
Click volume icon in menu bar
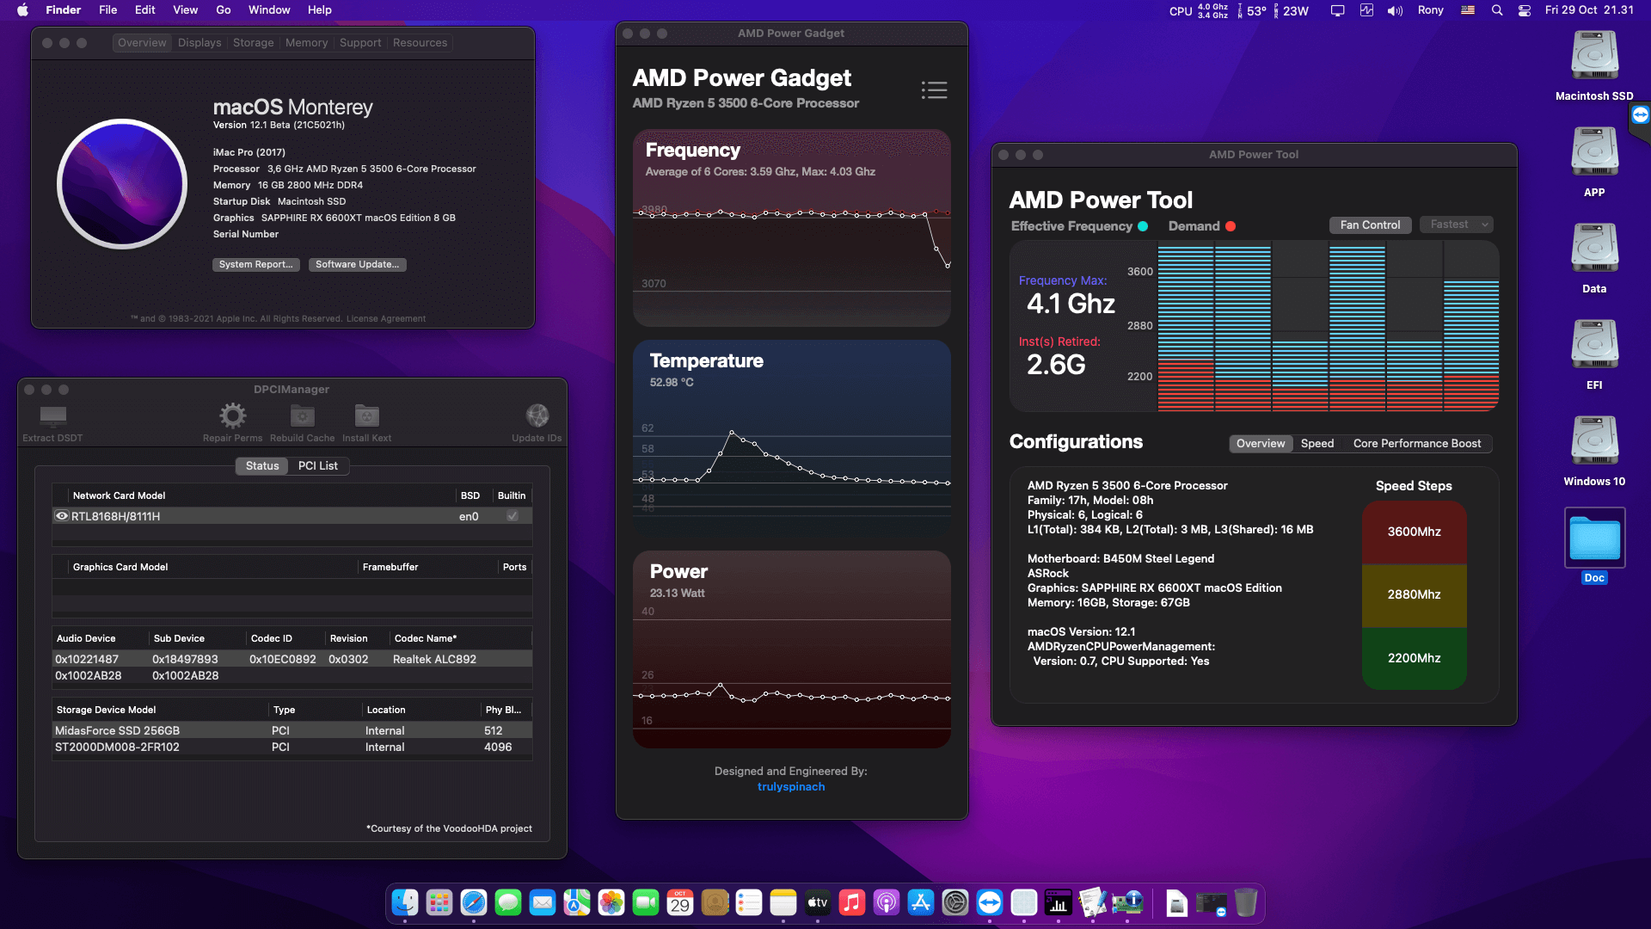tap(1395, 10)
